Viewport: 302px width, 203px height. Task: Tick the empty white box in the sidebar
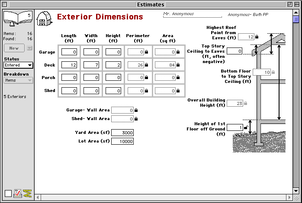(8, 193)
